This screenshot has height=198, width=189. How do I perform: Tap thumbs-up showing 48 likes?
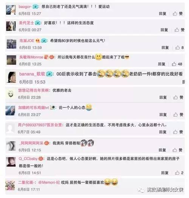point(177,64)
